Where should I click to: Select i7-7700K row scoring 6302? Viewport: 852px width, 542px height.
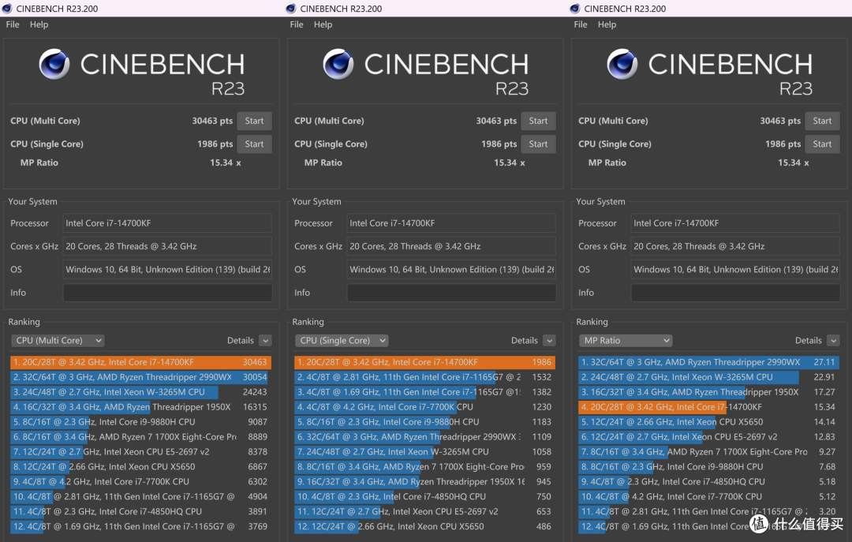click(x=140, y=482)
